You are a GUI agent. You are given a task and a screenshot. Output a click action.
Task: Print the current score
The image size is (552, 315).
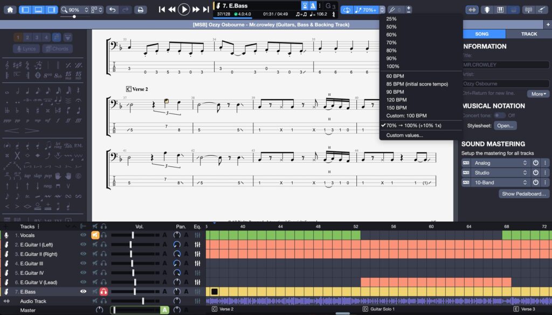click(x=141, y=10)
